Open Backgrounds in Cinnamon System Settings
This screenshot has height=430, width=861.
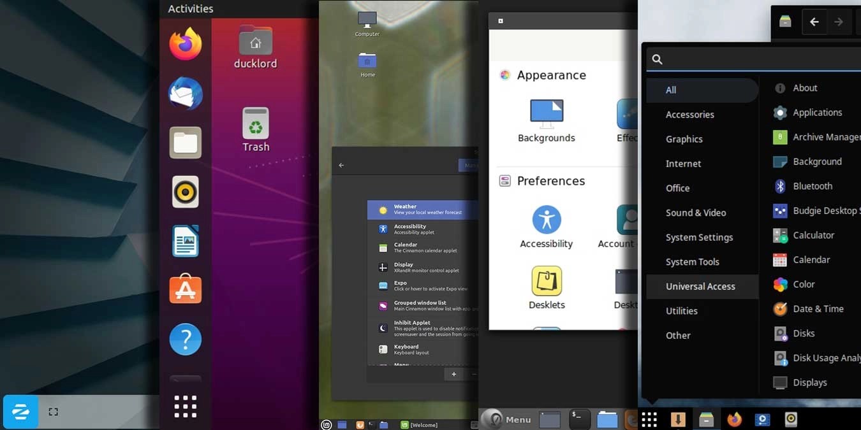(547, 121)
